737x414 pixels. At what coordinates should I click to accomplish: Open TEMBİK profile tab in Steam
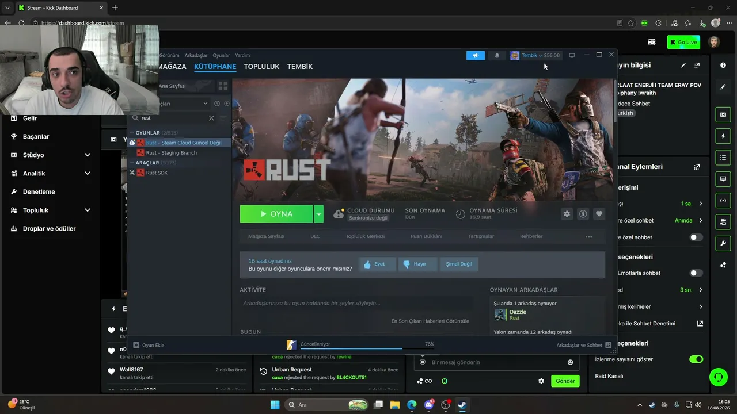pos(300,67)
